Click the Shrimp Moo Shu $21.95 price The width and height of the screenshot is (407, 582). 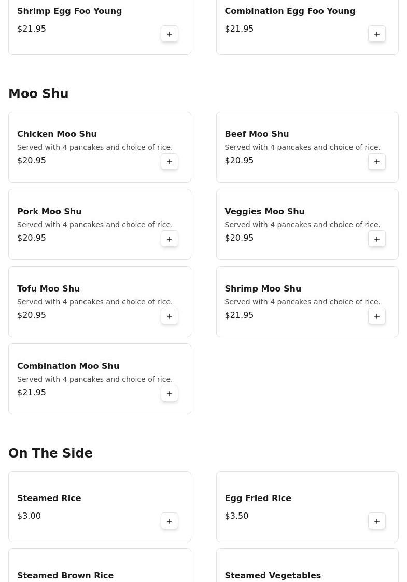[x=239, y=315]
